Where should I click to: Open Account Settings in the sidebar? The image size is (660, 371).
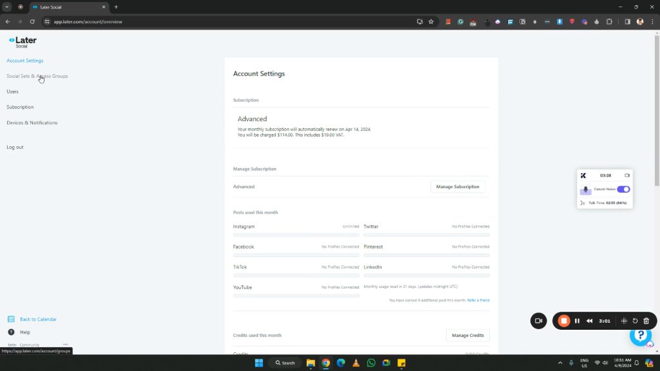click(x=25, y=61)
